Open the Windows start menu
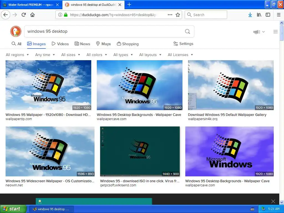284x213 pixels. [x=13, y=209]
